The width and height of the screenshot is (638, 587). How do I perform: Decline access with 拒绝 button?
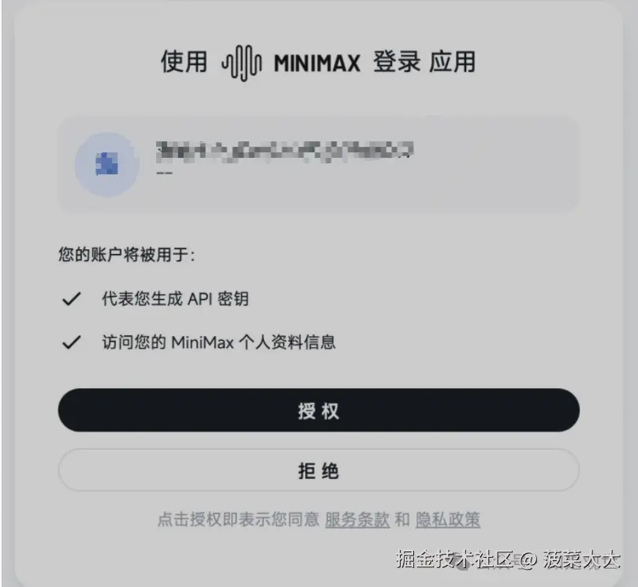tap(319, 470)
